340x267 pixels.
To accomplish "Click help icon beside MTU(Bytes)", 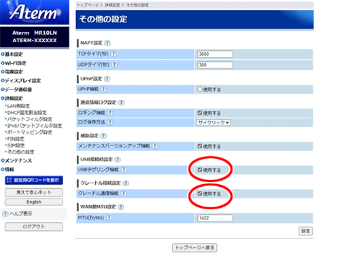I will pos(109,218).
